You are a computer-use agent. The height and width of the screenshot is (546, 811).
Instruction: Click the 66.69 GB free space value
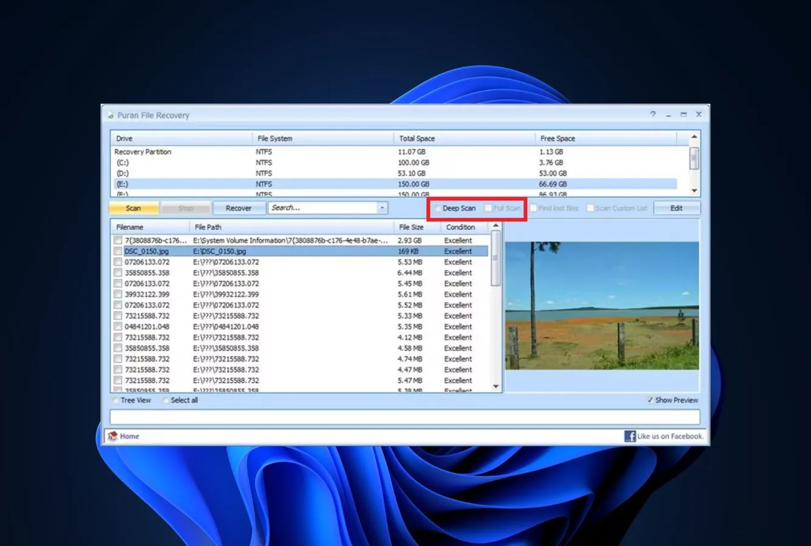tap(553, 184)
